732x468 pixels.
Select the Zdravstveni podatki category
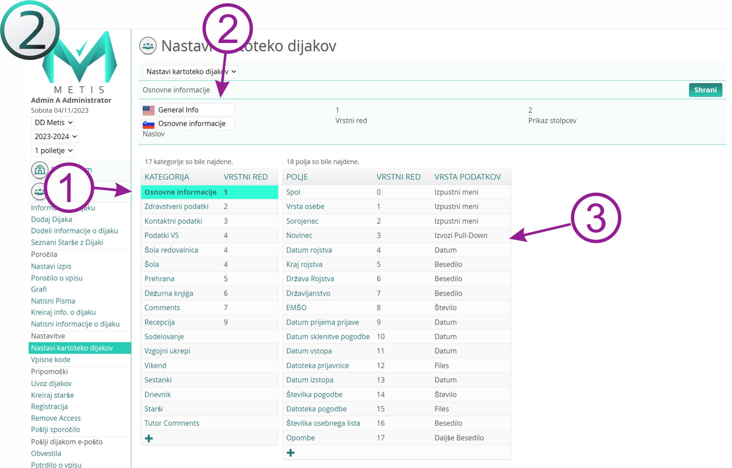(x=176, y=206)
